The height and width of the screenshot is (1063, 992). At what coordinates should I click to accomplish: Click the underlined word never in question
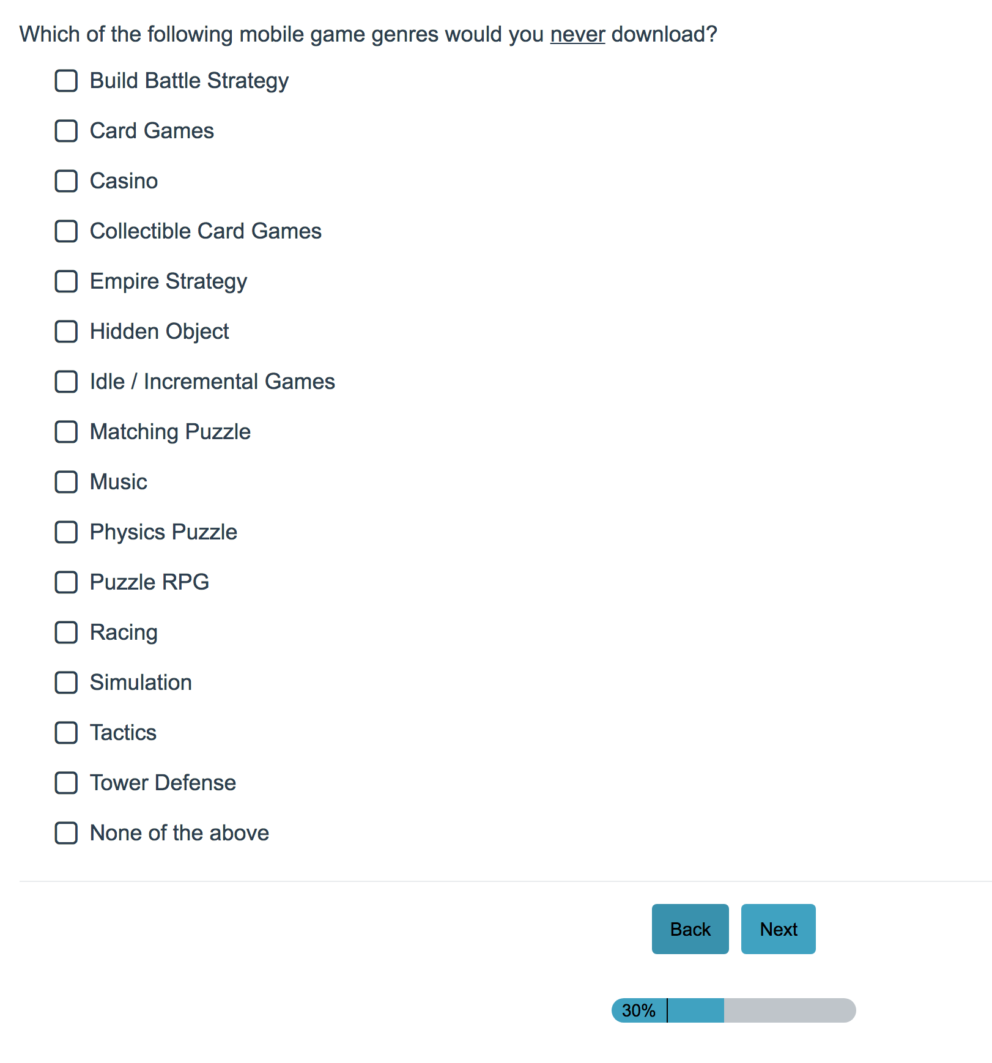[x=577, y=35]
